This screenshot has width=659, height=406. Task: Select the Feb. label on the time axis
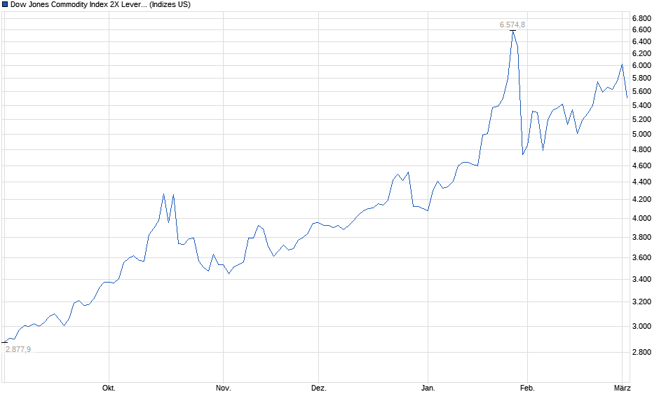point(526,388)
